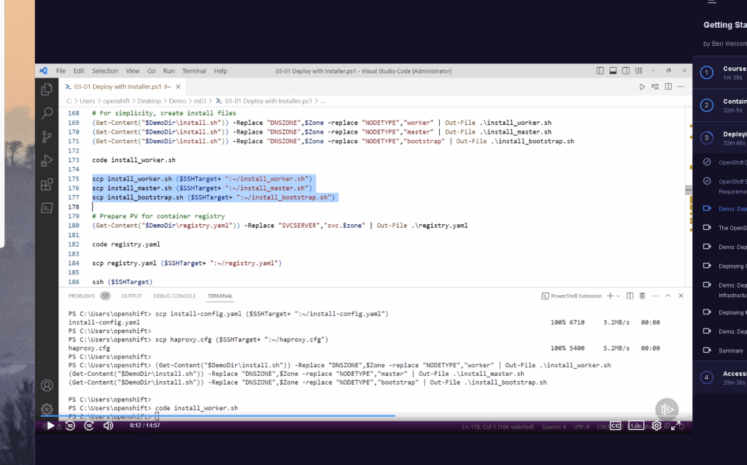Split the terminal panel
Image resolution: width=747 pixels, height=465 pixels.
click(630, 296)
